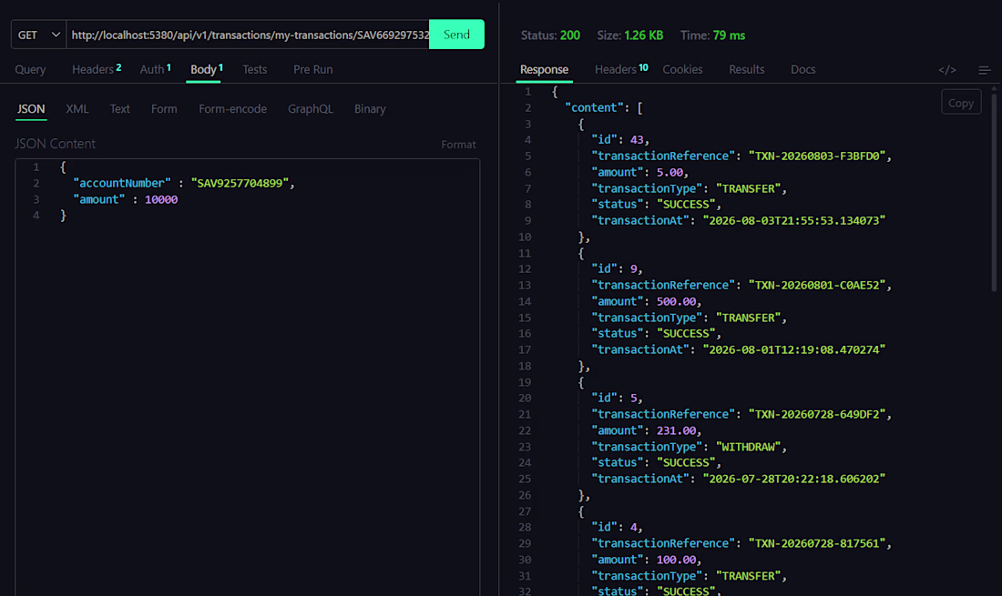Click the "JSON Content" label
1002x596 pixels.
coord(55,144)
